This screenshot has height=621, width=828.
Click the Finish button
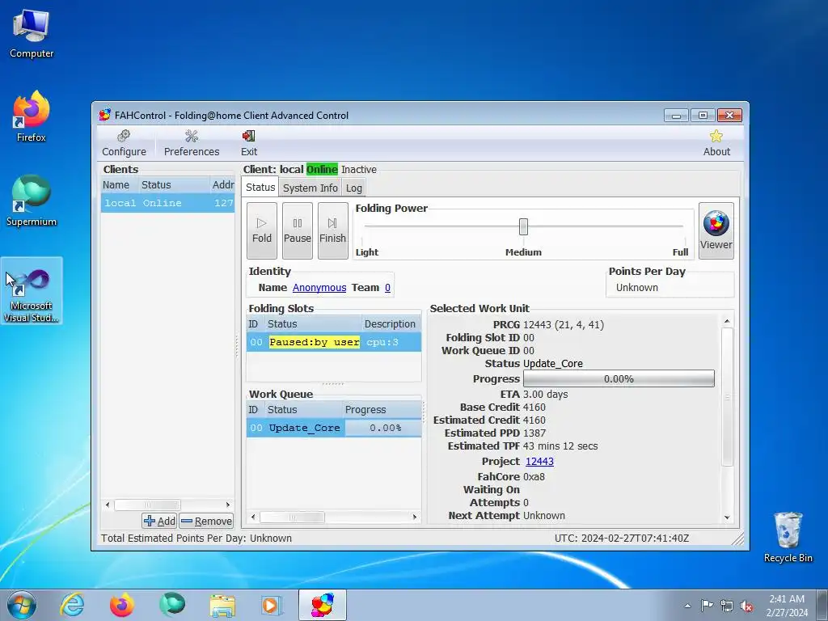click(x=332, y=230)
